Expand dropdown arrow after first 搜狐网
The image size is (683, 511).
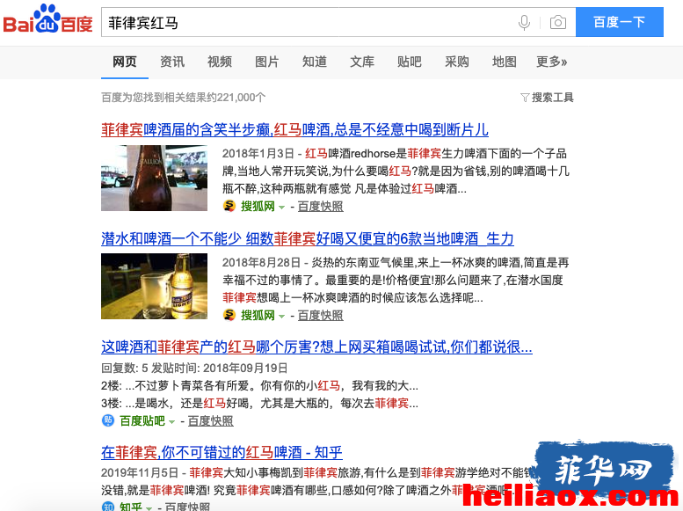click(x=281, y=207)
